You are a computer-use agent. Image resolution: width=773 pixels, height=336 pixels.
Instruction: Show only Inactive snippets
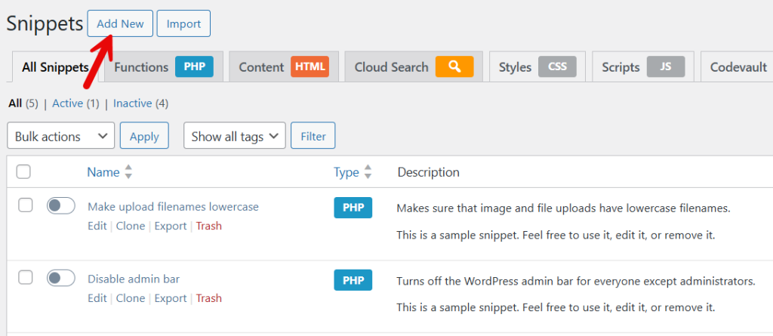tap(132, 103)
